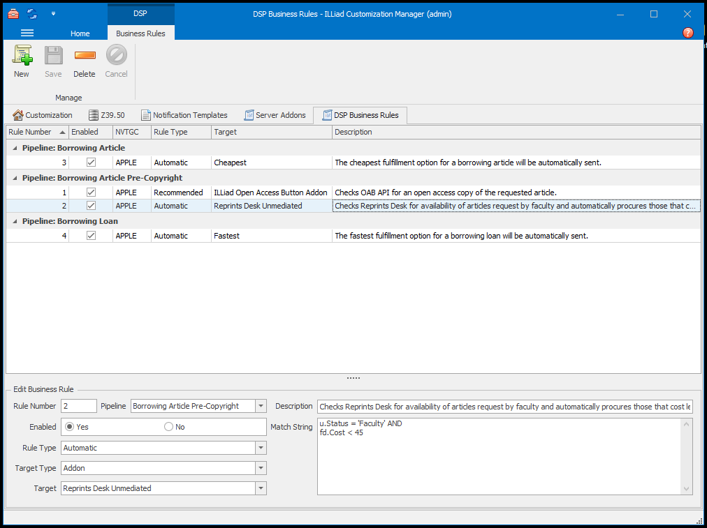This screenshot has height=528, width=707.
Task: Click the Match String scrollbar down arrow
Action: 687,489
